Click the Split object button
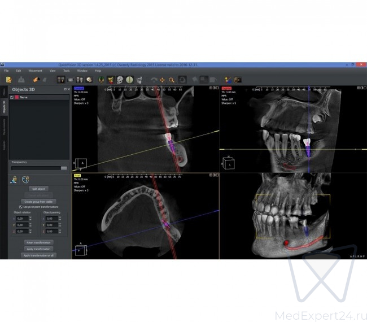 point(38,189)
